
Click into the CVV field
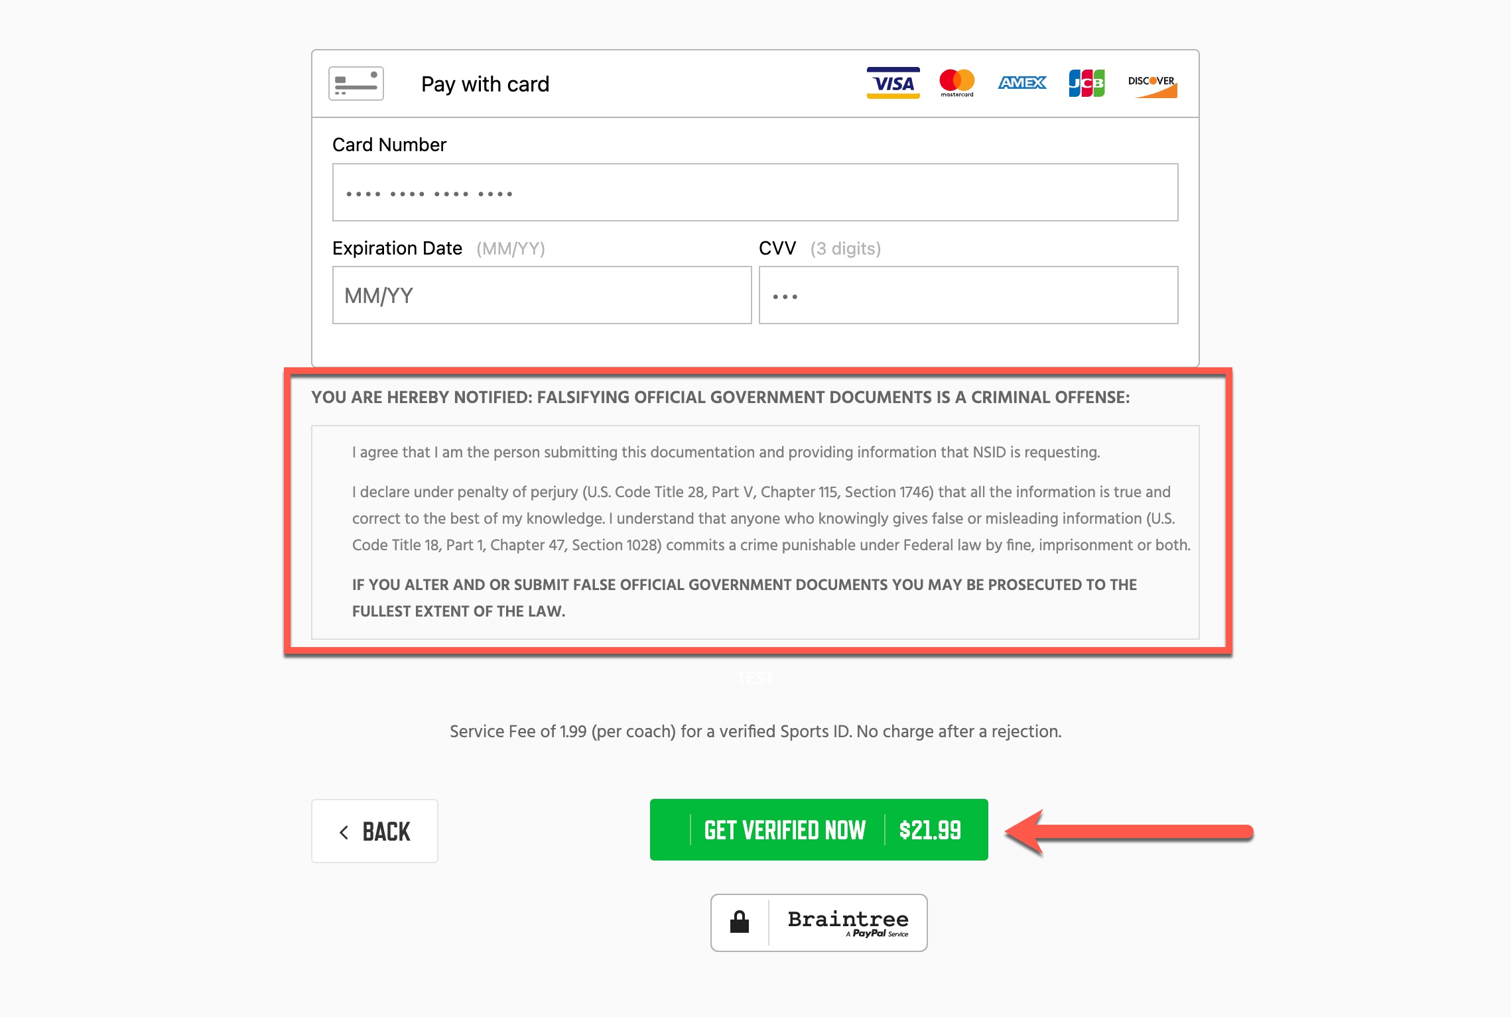968,295
